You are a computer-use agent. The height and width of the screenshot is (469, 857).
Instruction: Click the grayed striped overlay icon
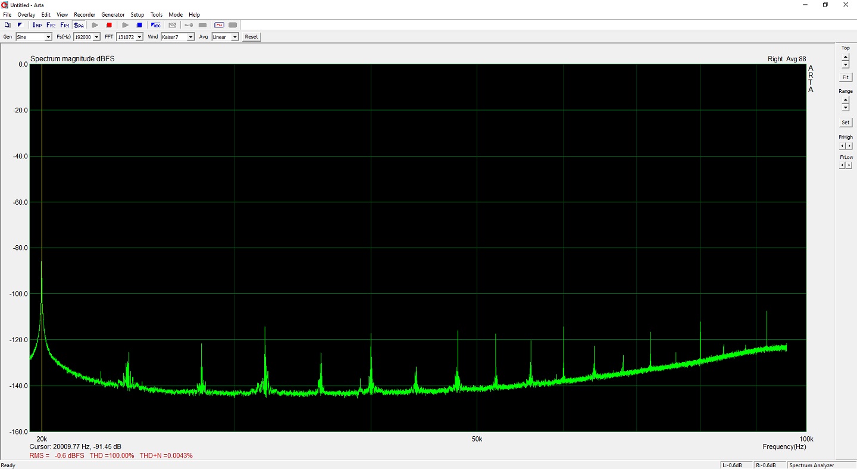pyautogui.click(x=172, y=25)
